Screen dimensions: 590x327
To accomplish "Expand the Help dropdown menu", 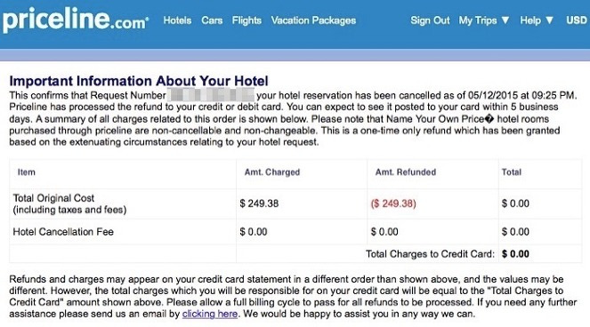I will click(x=537, y=20).
